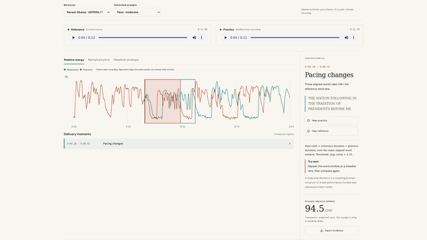Switch to the Waveform envelope tab
The width and height of the screenshot is (427, 240).
click(126, 60)
